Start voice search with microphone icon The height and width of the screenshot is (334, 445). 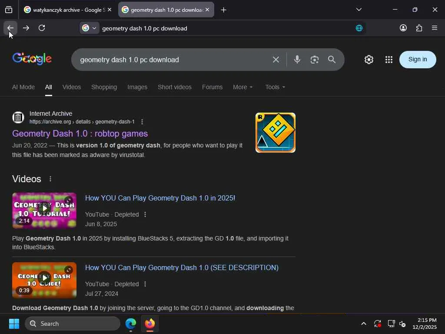pos(297,60)
